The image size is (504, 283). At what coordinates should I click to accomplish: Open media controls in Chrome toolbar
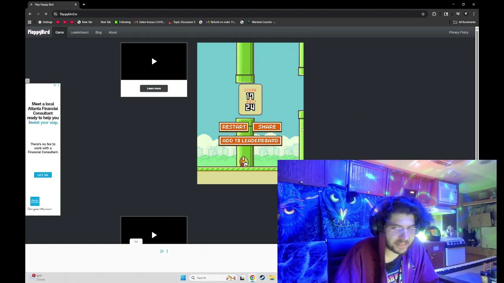[x=458, y=14]
